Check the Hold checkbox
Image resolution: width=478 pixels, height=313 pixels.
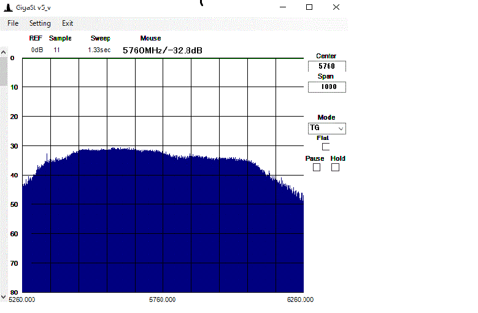(335, 168)
